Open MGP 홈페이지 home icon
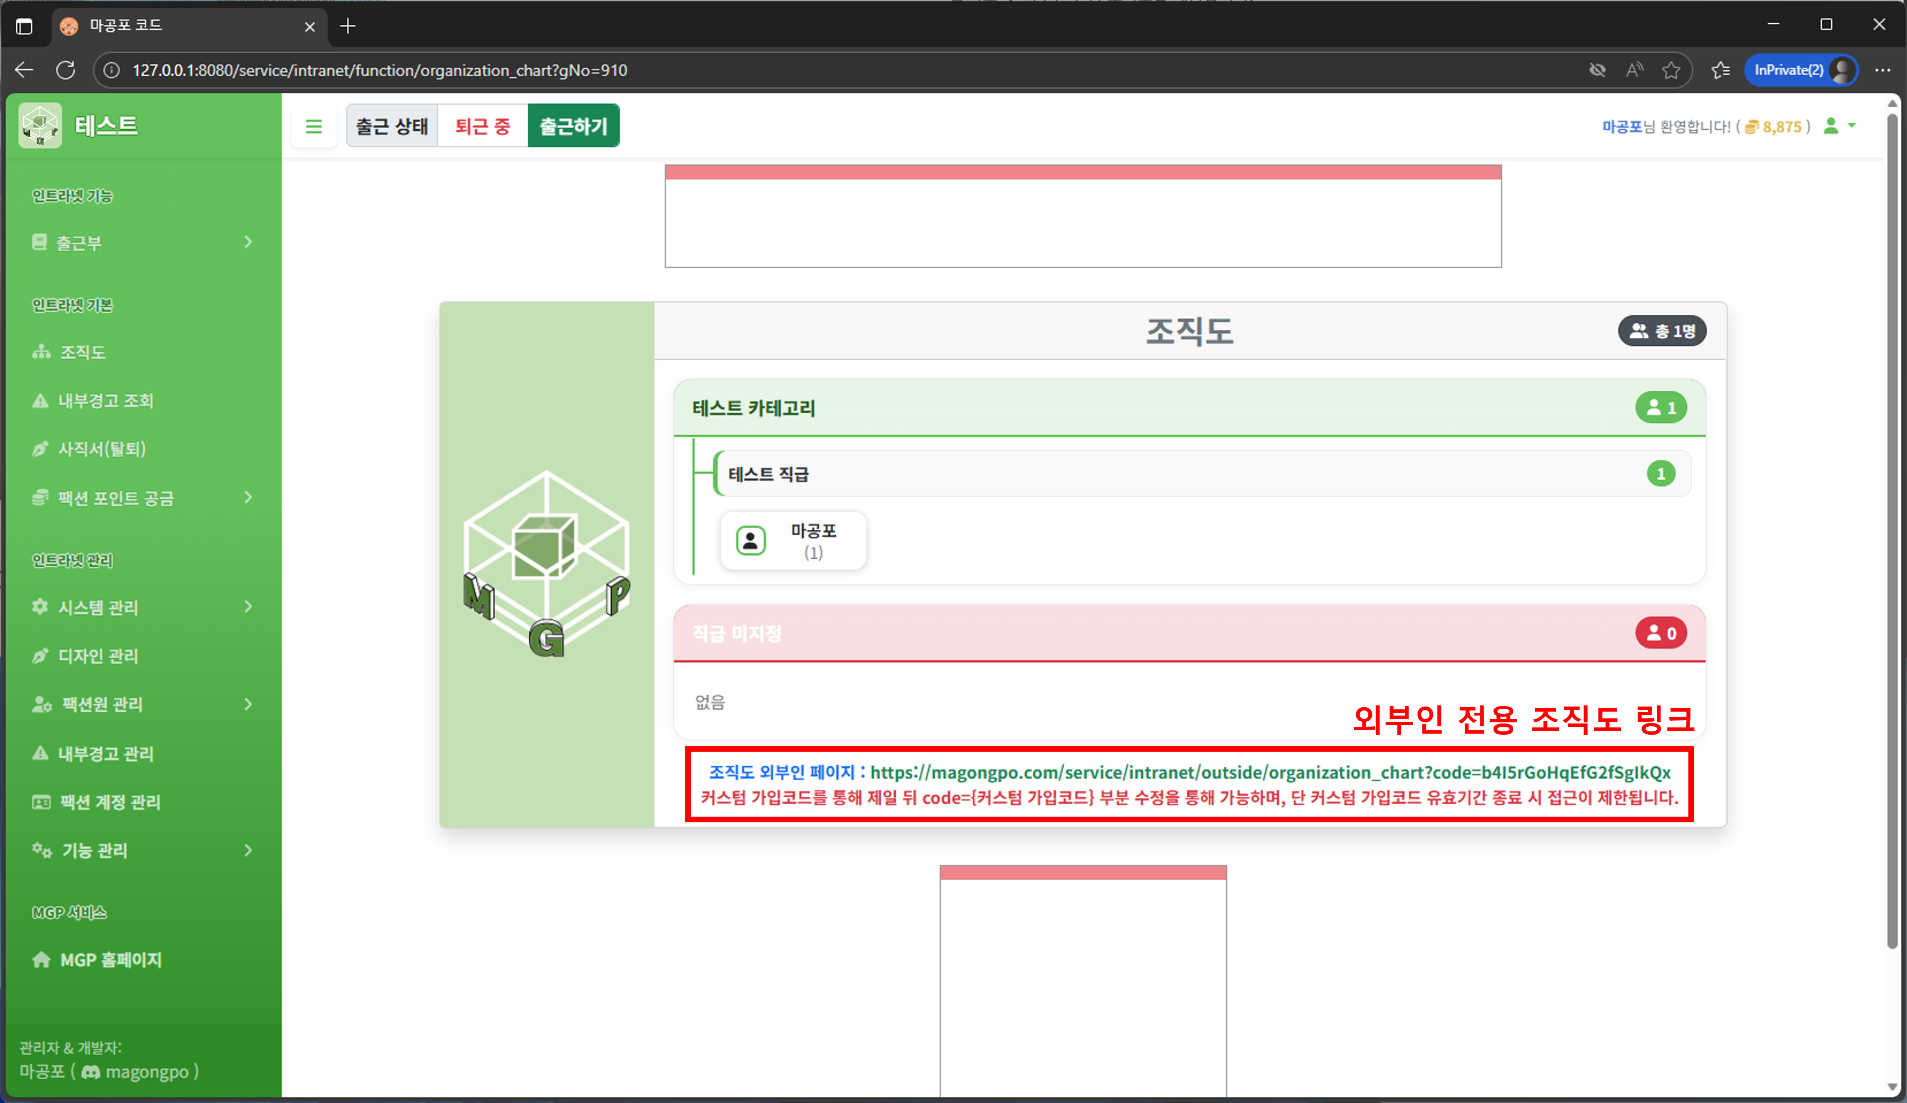Image resolution: width=1907 pixels, height=1103 pixels. 41,960
